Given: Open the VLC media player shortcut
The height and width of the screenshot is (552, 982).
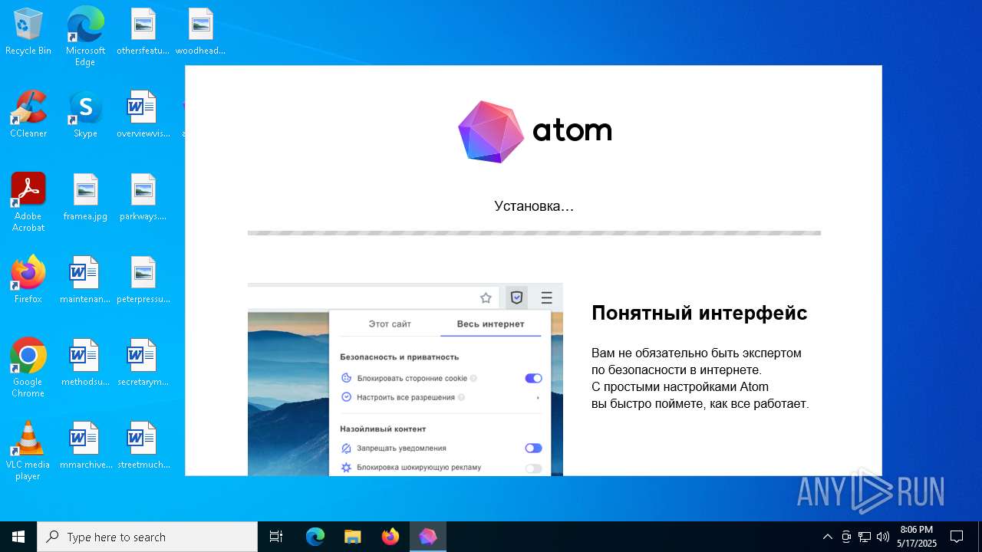Looking at the screenshot, I should point(28,451).
